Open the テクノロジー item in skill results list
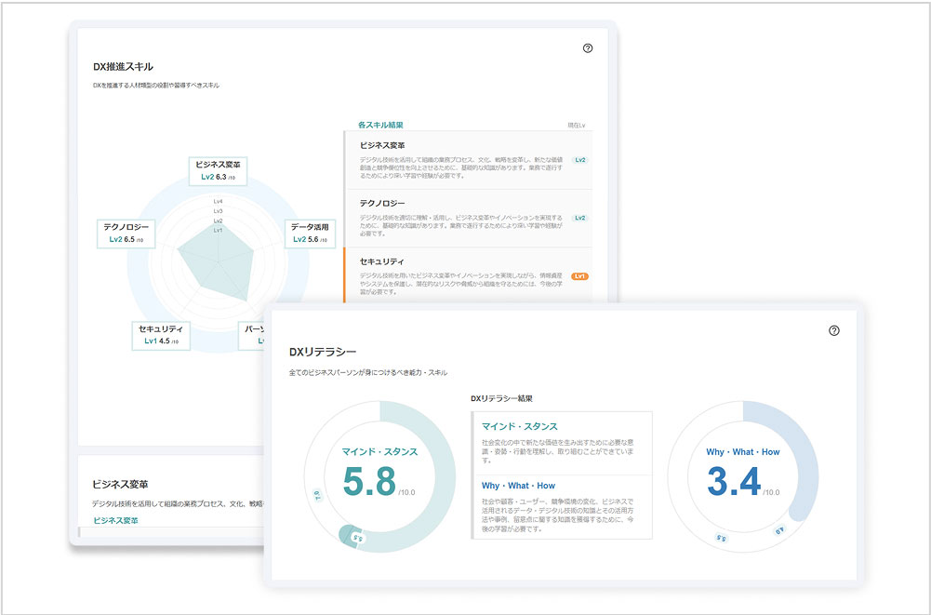 point(382,203)
